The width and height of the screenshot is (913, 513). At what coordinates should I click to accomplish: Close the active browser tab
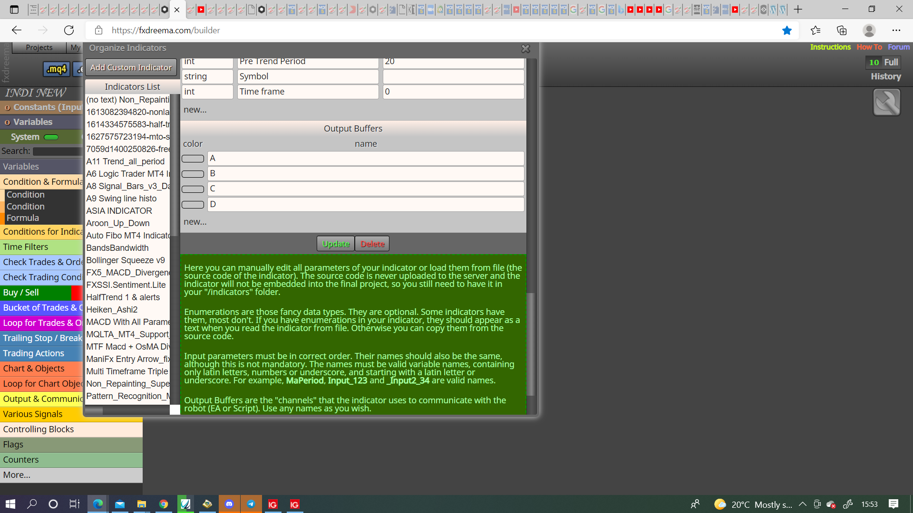[177, 9]
